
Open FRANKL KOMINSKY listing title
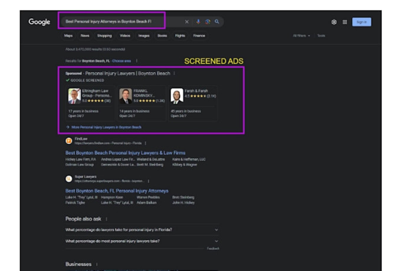pos(144,93)
